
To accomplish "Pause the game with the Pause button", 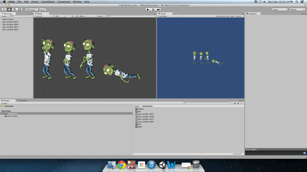I will coord(153,10).
